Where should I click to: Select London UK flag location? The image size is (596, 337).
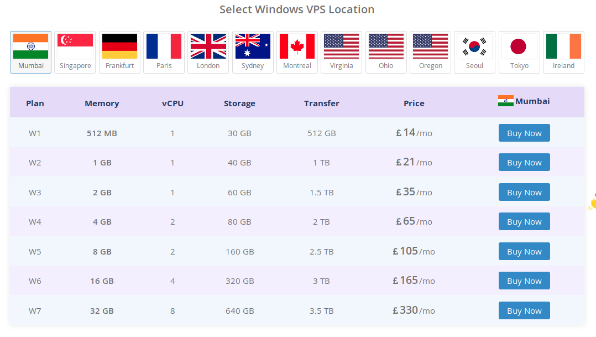click(x=208, y=52)
